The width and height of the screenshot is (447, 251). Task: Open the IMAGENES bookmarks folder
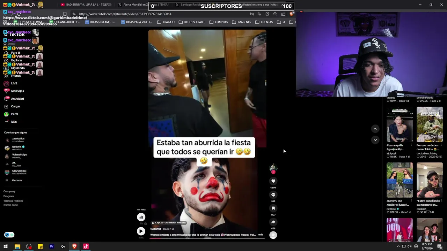tap(241, 22)
